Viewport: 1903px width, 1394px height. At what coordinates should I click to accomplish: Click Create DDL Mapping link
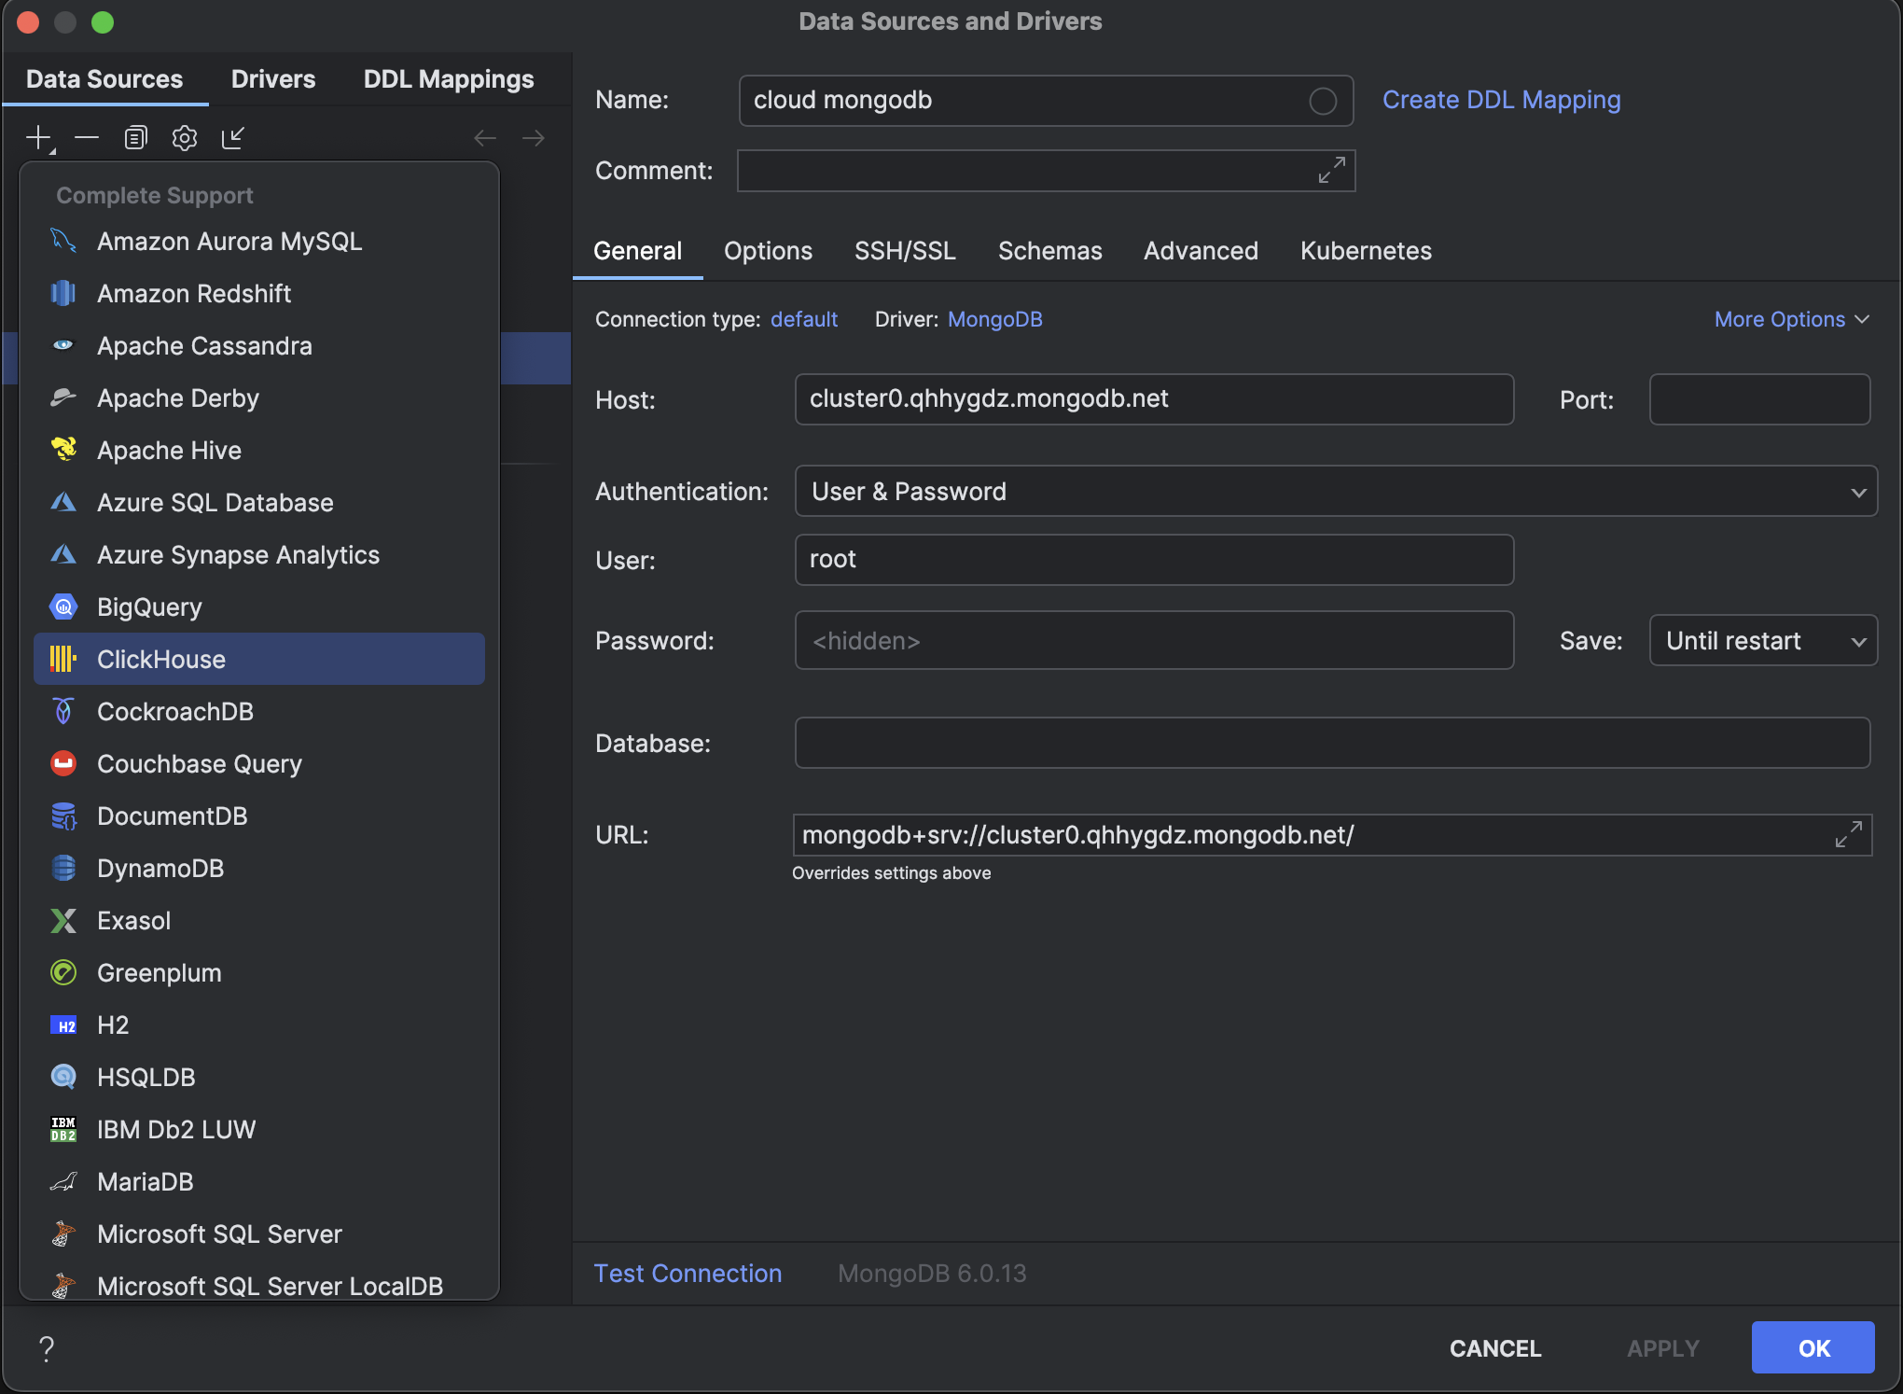[1501, 100]
